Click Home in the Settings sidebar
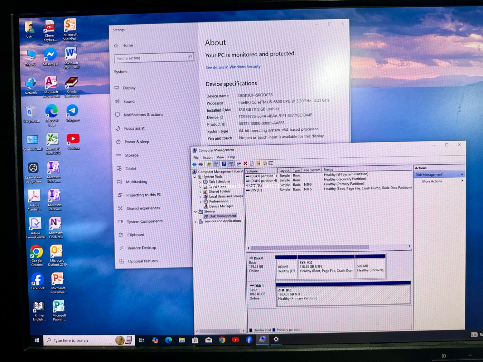Viewport: 483px width, 362px height. 124,45
